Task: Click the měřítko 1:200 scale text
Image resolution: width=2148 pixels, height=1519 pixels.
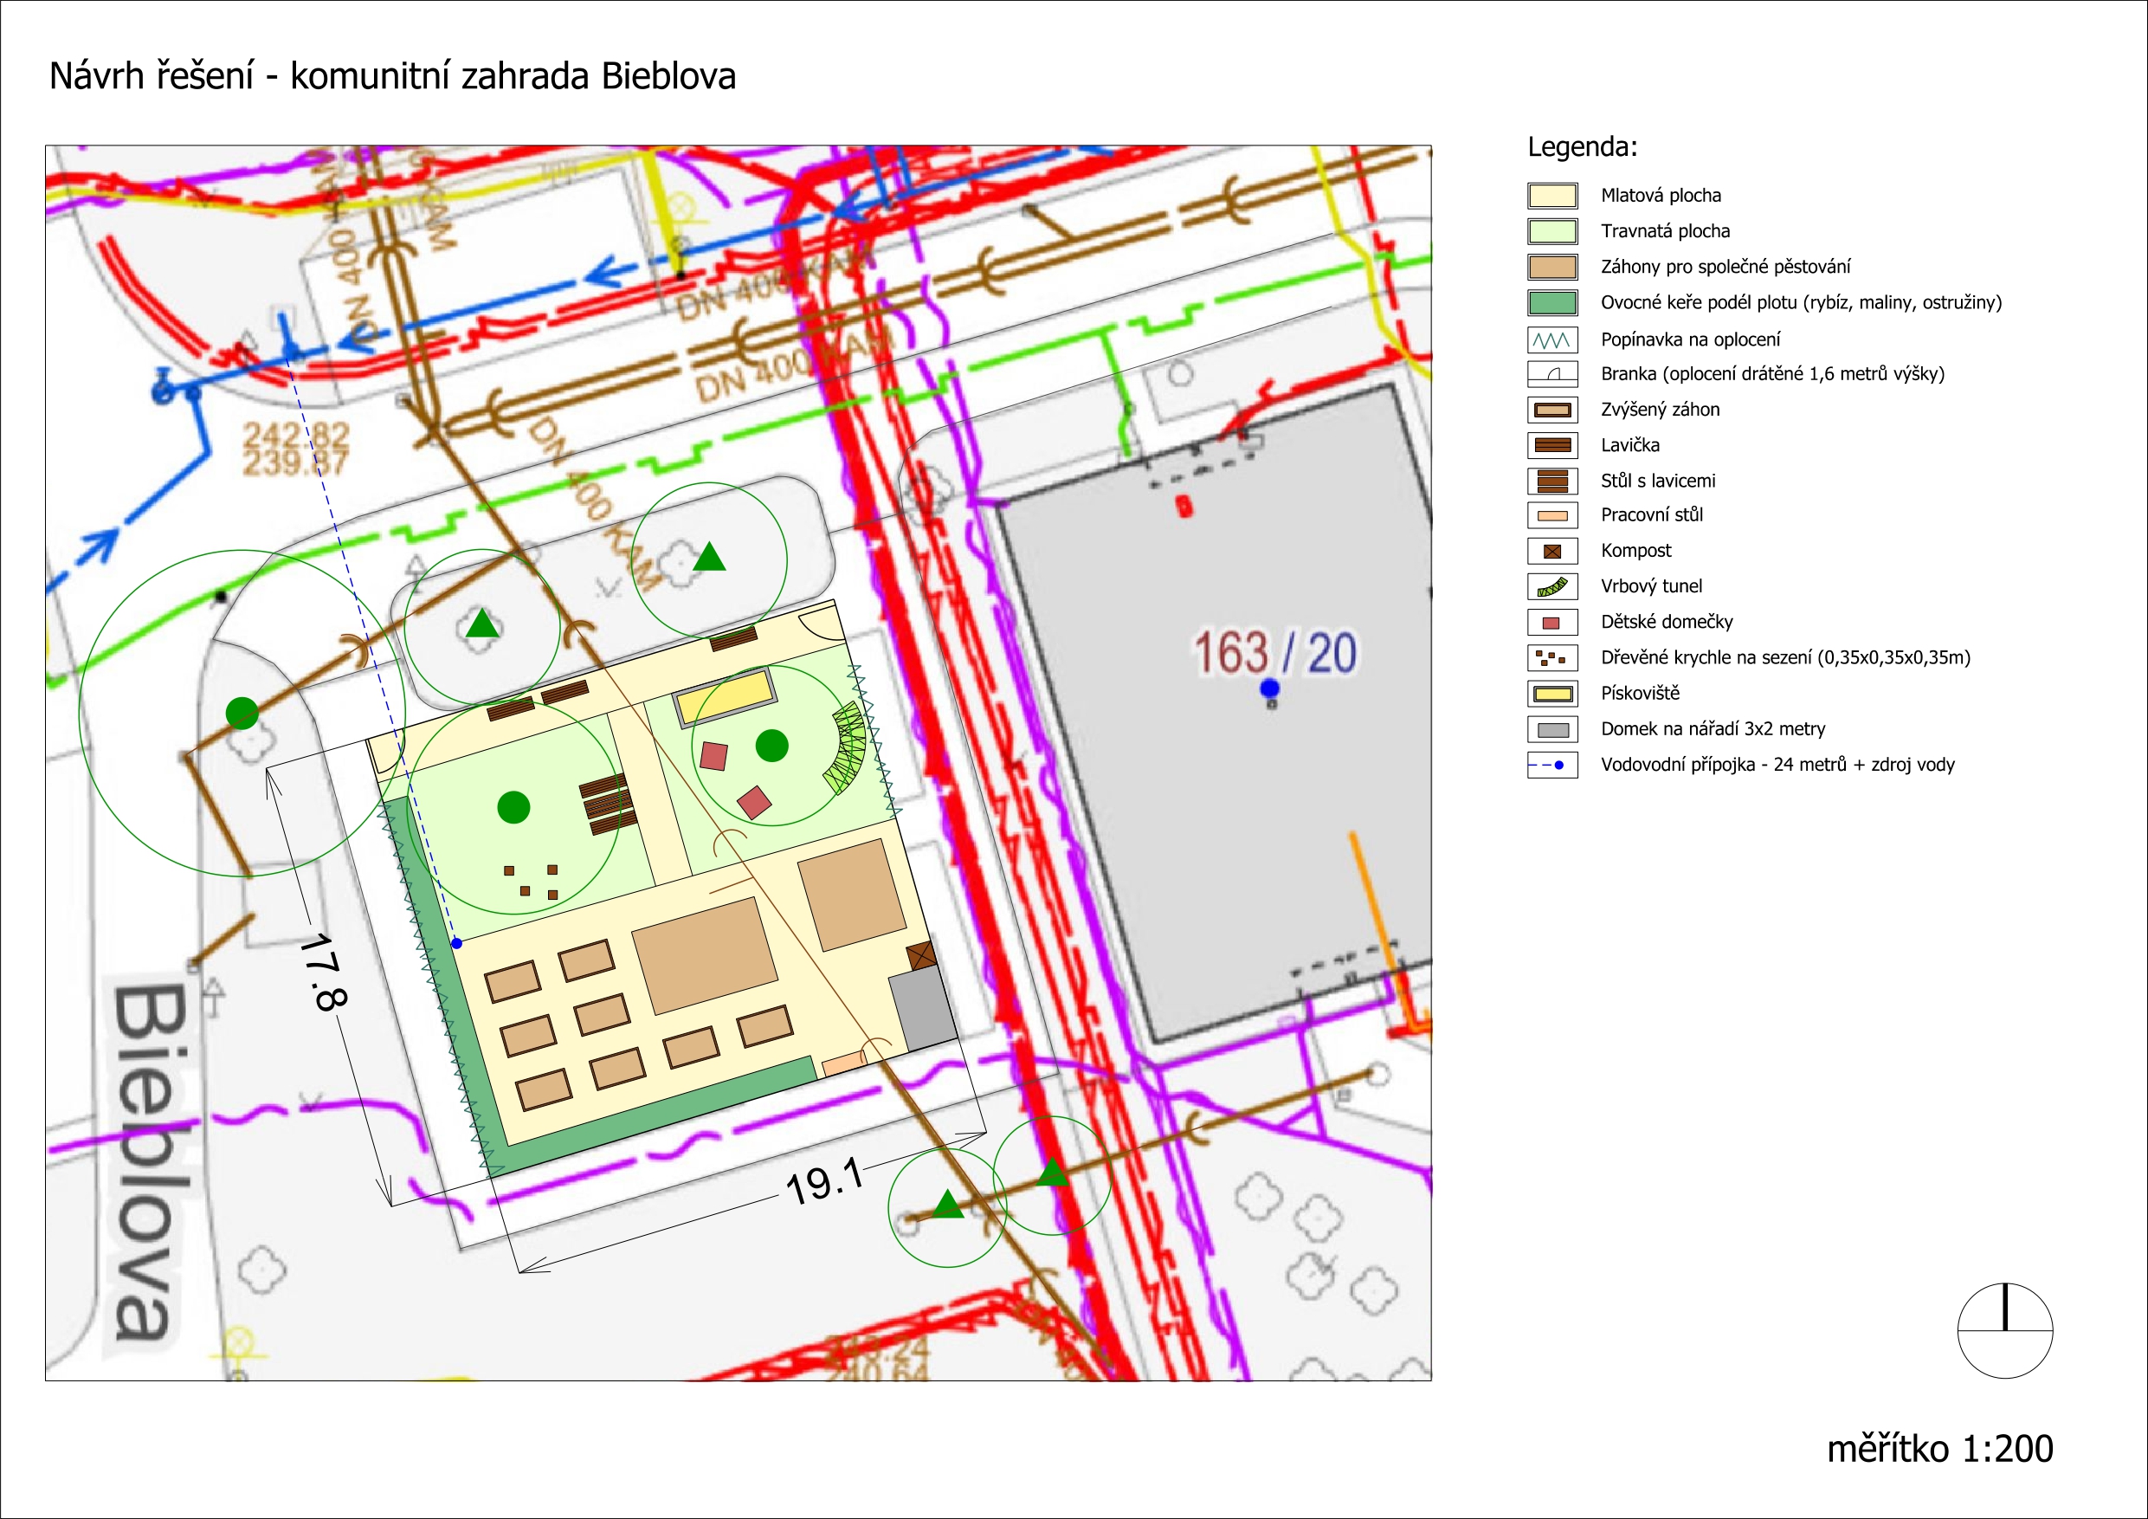Action: 1939,1449
